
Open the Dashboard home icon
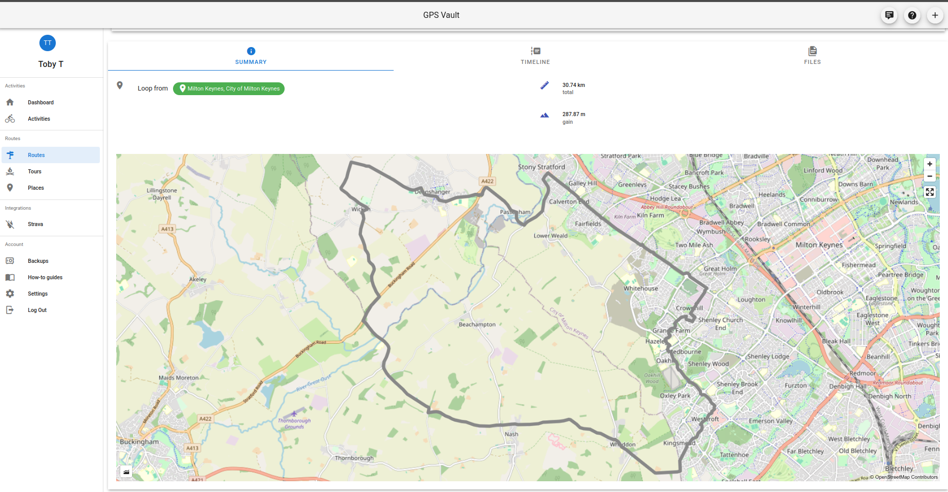10,102
